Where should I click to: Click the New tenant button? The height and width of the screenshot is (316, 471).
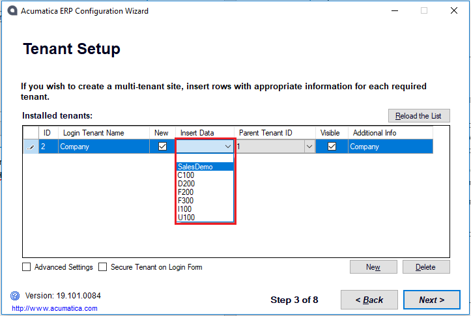(373, 266)
